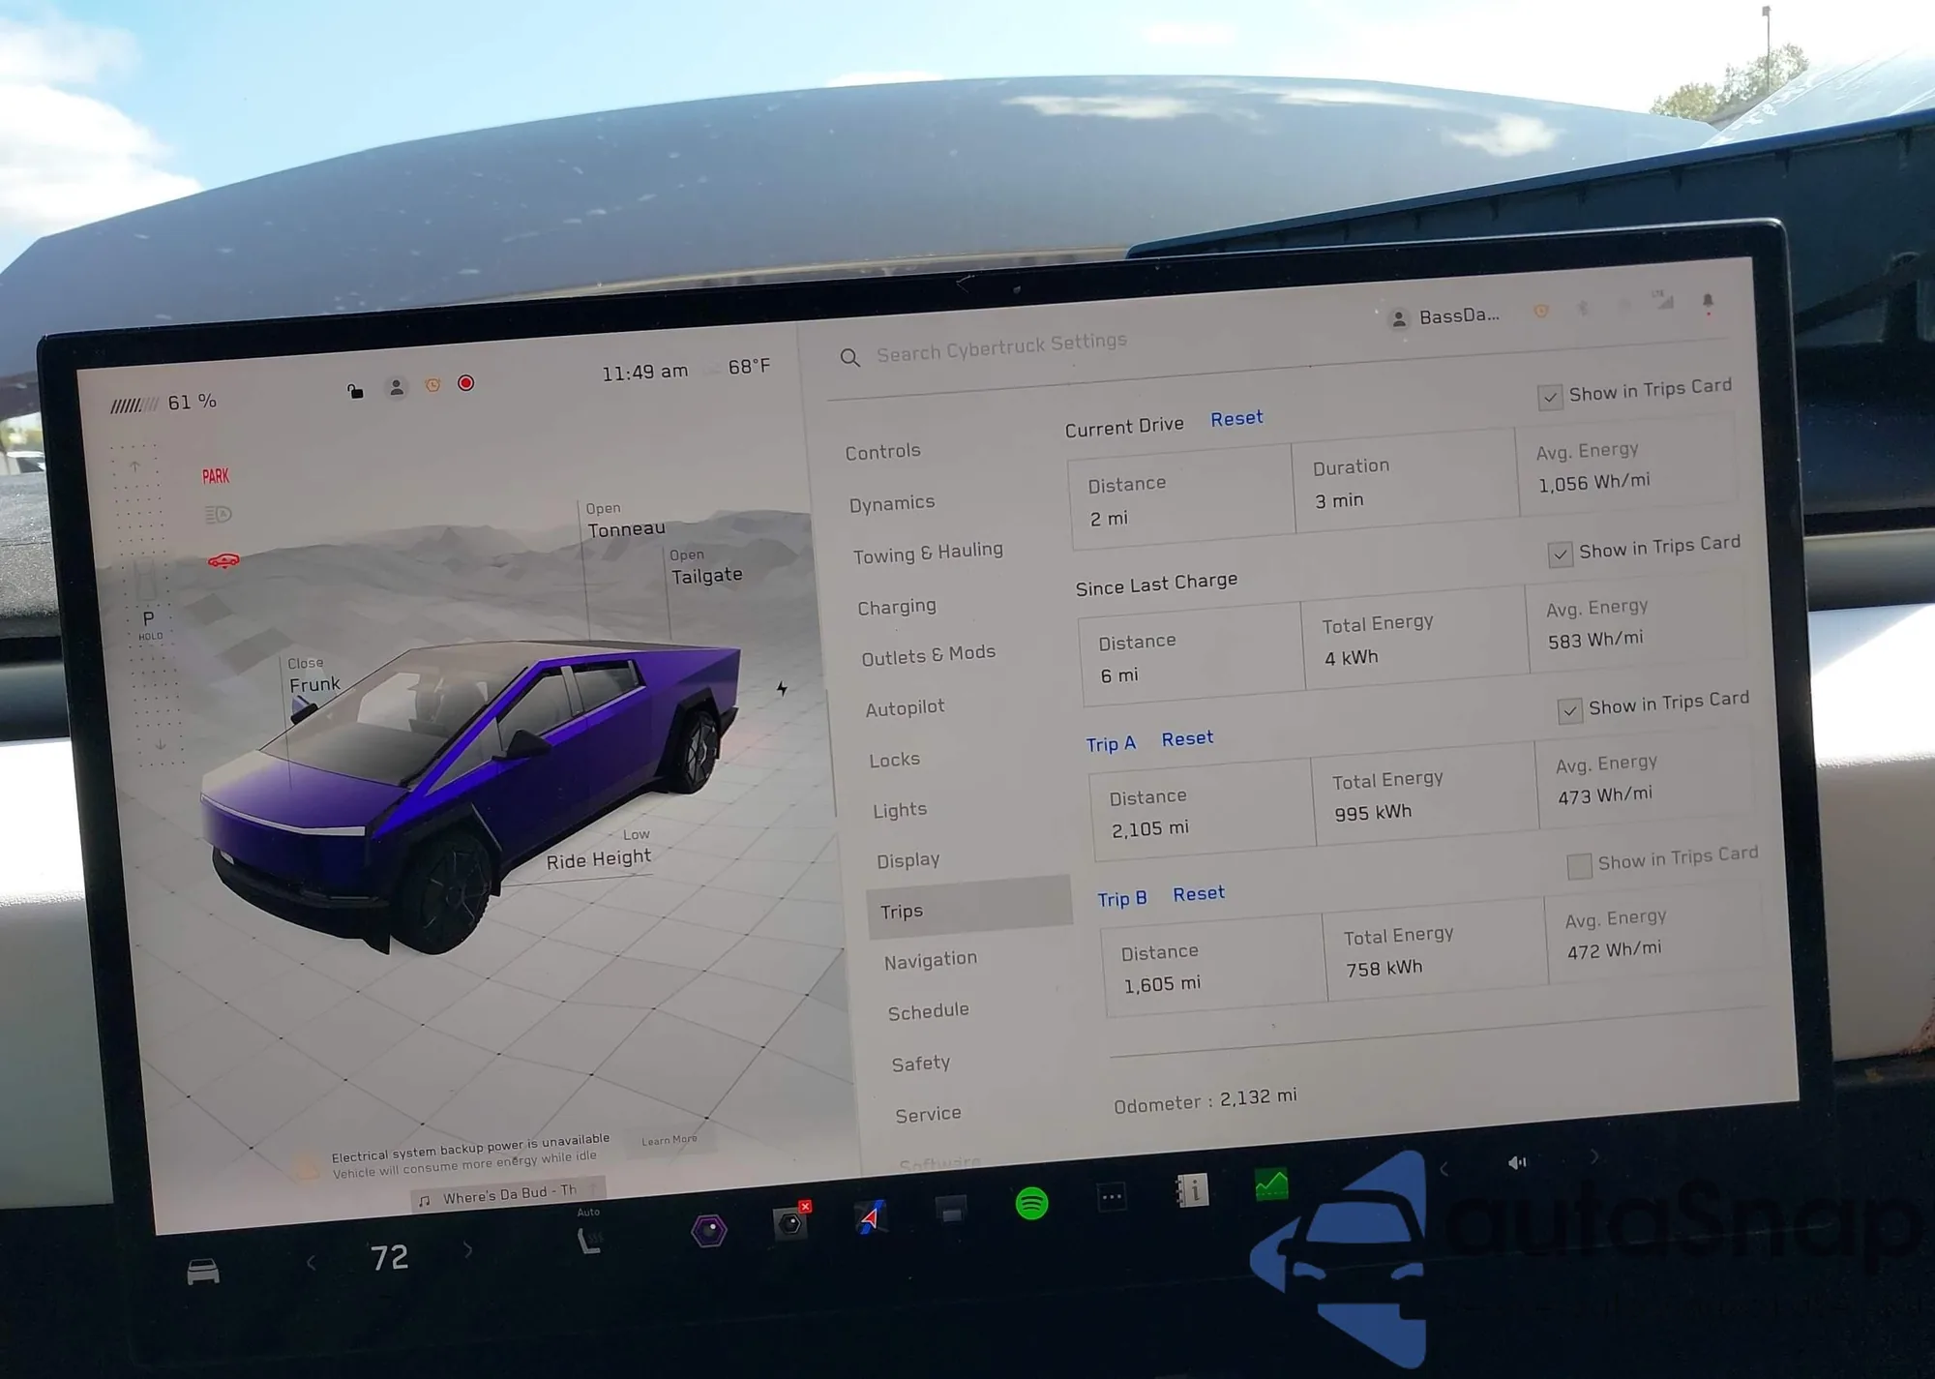Tap the red car open-door warning icon

[x=223, y=560]
